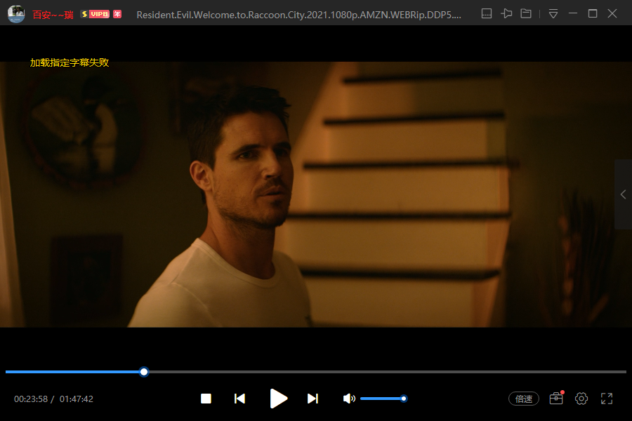Open the 倍速 playback speed menu
Screen dimensions: 632x421
coord(523,399)
